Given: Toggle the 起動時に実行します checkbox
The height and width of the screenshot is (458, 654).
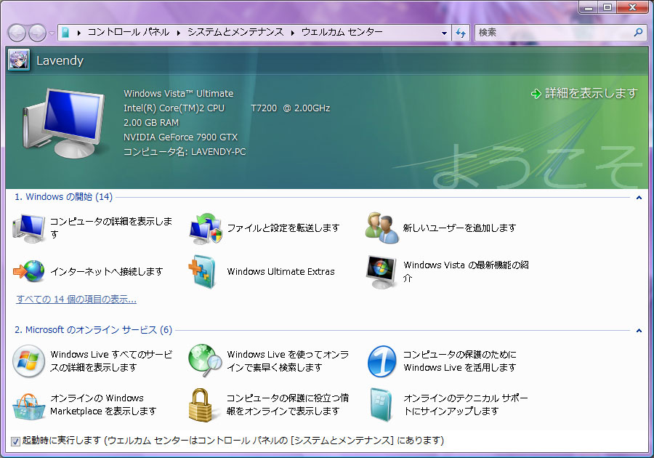Looking at the screenshot, I should click(15, 441).
